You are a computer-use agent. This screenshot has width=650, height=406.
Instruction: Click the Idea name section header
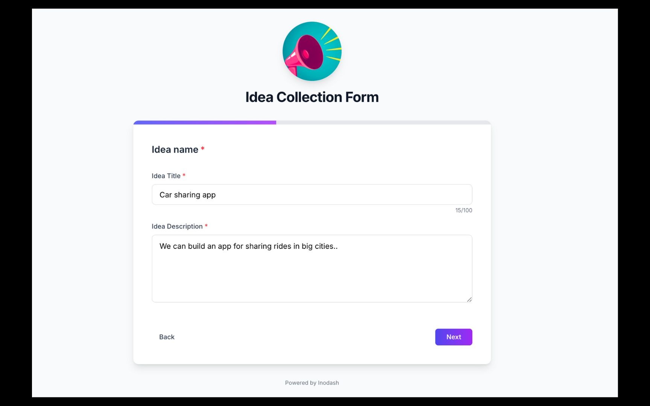tap(174, 149)
